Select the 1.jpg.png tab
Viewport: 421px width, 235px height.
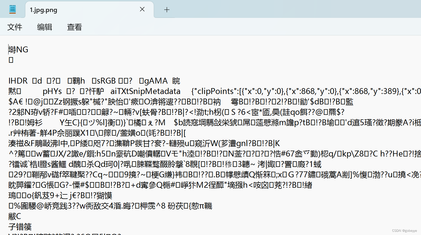click(90, 10)
